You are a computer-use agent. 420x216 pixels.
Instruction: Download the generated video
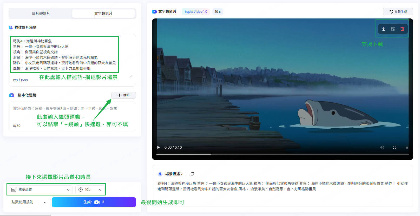point(383,29)
